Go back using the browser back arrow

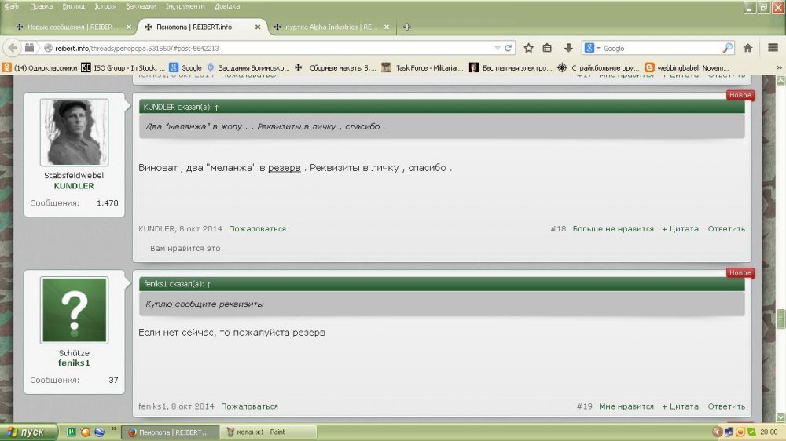pos(13,48)
